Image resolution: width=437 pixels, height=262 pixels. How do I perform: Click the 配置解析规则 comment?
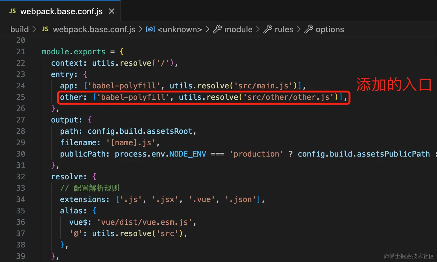(x=90, y=188)
